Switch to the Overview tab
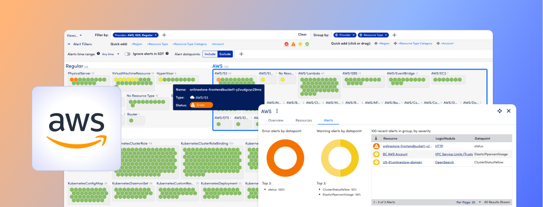 pos(276,120)
